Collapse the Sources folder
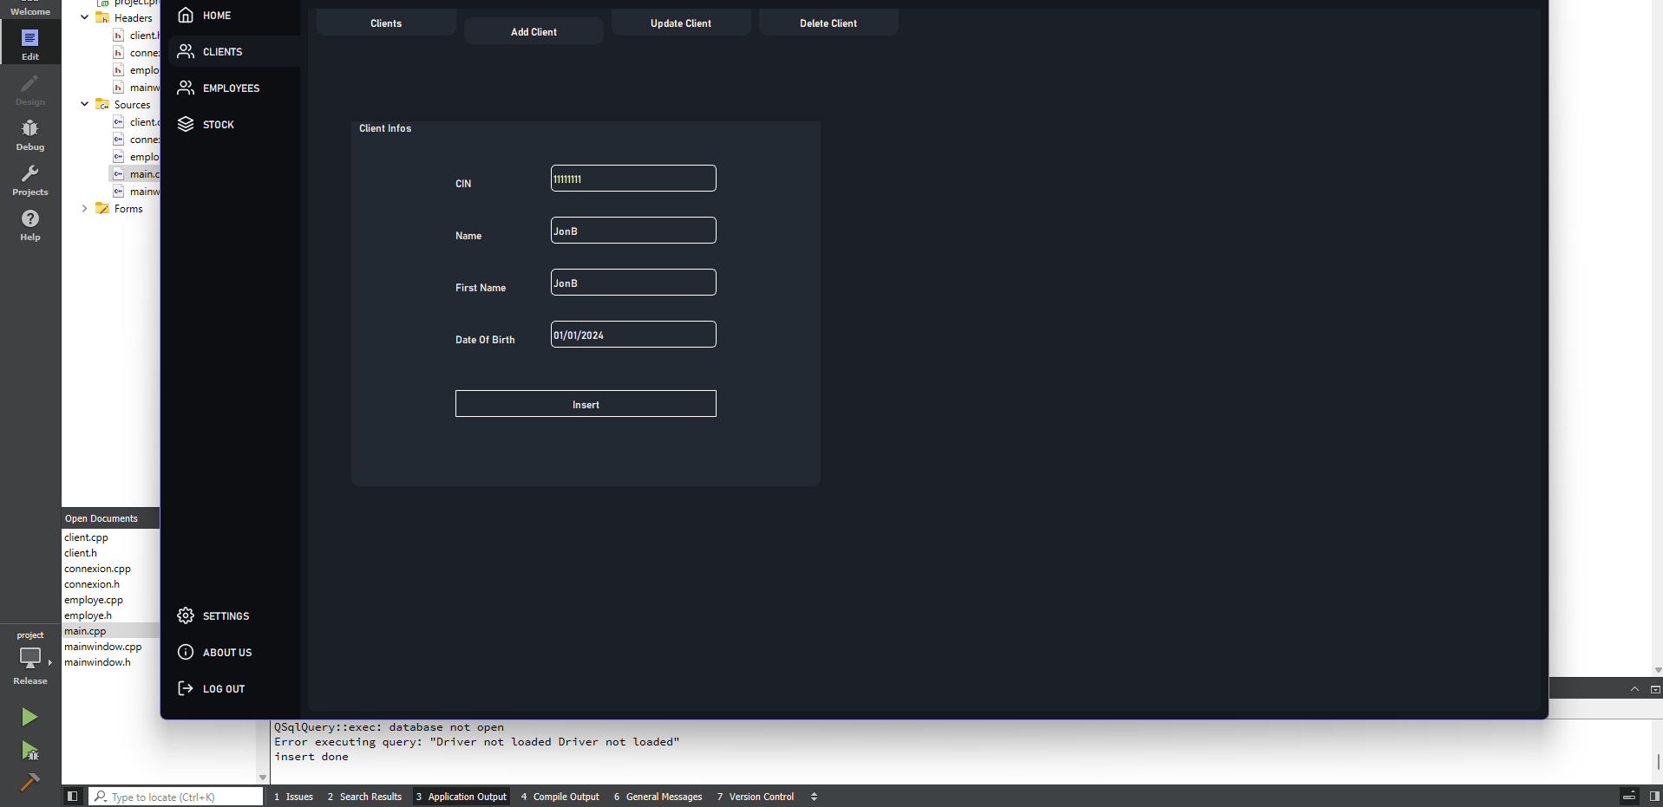Image resolution: width=1663 pixels, height=807 pixels. click(84, 104)
